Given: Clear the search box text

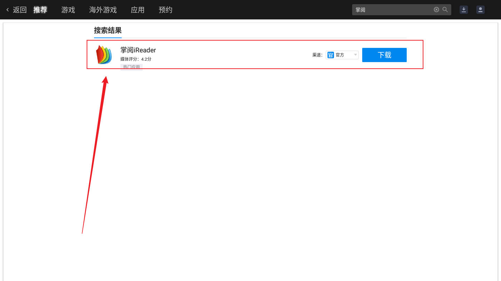Looking at the screenshot, I should coord(436,10).
